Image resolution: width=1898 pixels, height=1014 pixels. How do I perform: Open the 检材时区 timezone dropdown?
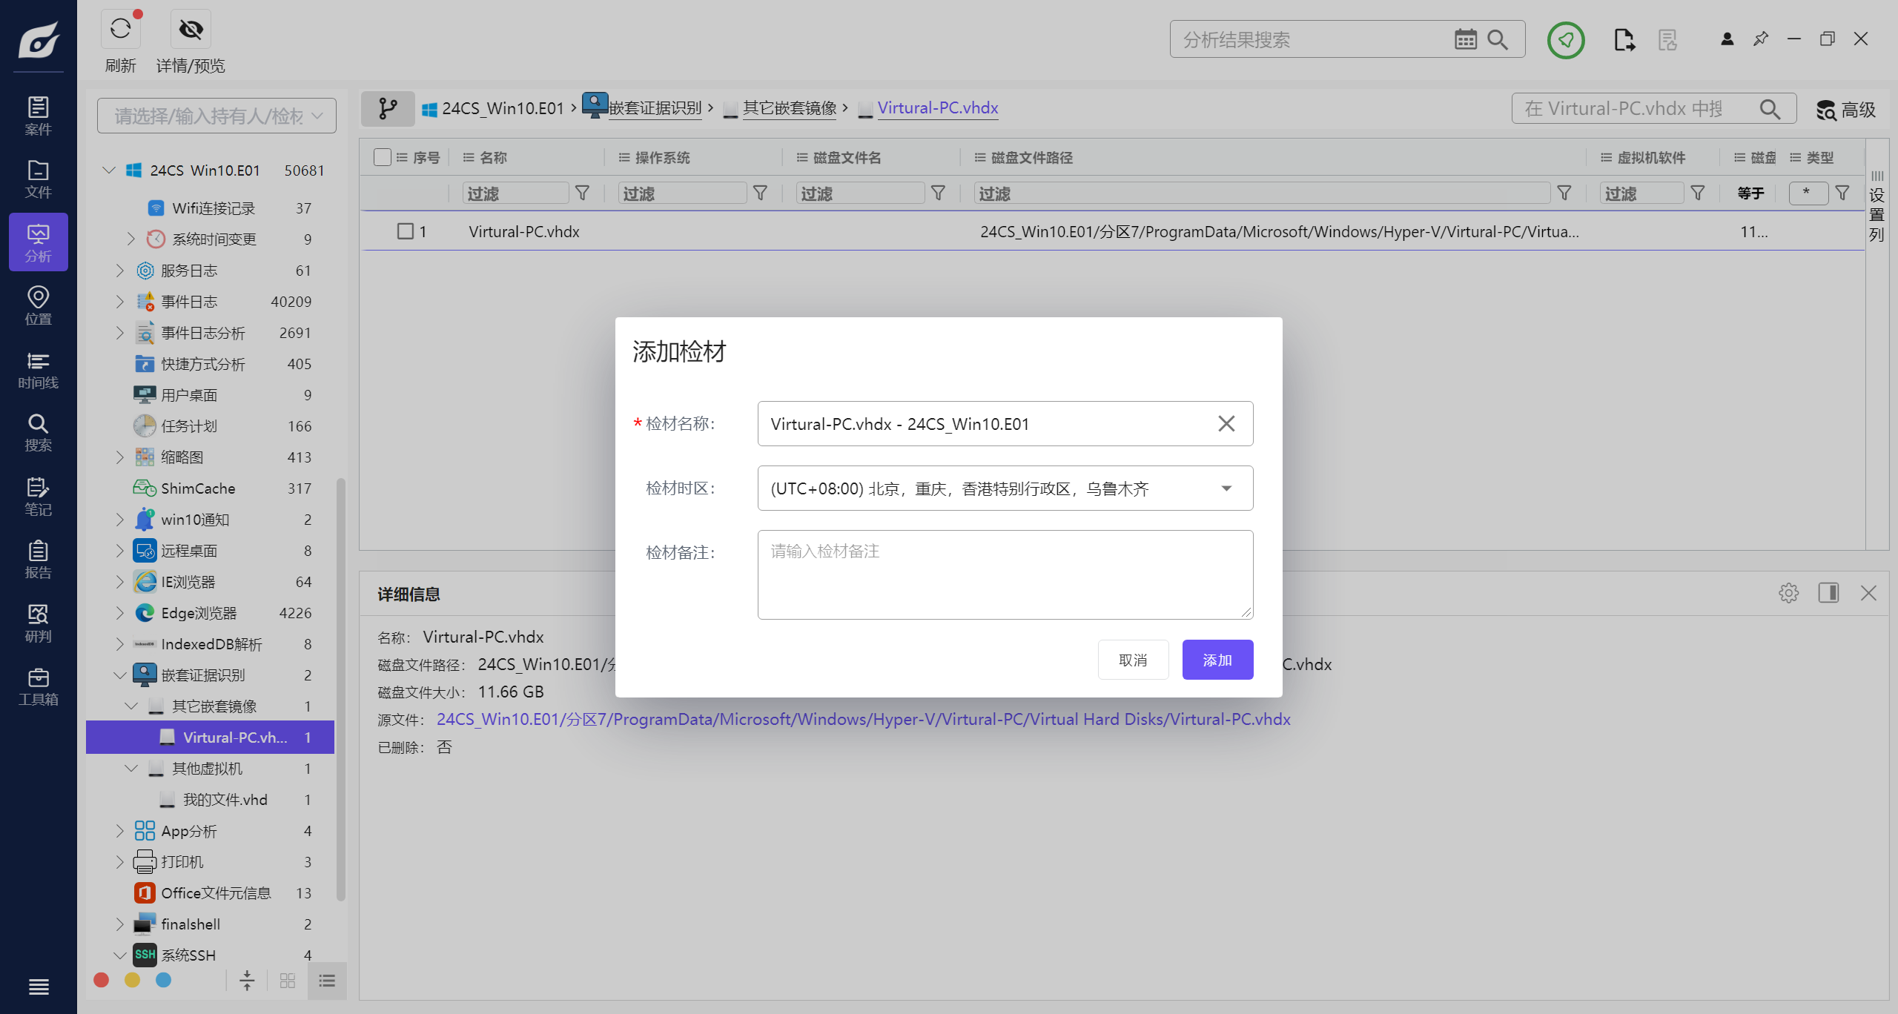tap(1226, 488)
